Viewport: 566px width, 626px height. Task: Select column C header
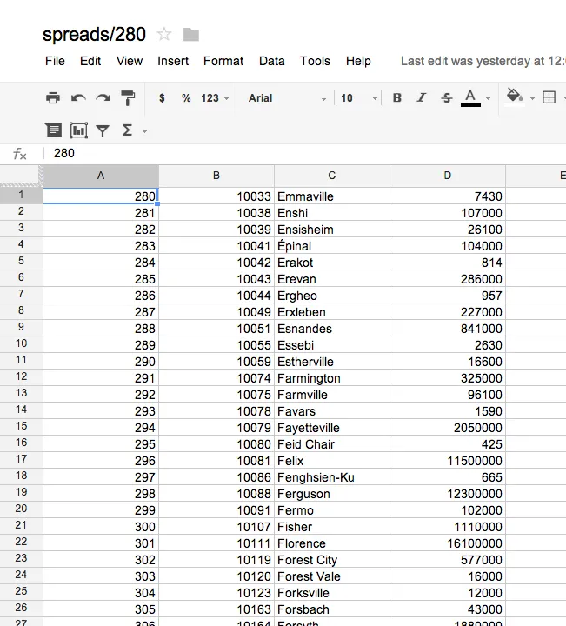pos(332,176)
